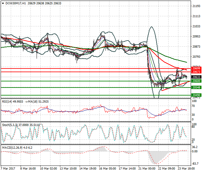
Task: Click the MACD scale value 36.2
Action: point(195,147)
